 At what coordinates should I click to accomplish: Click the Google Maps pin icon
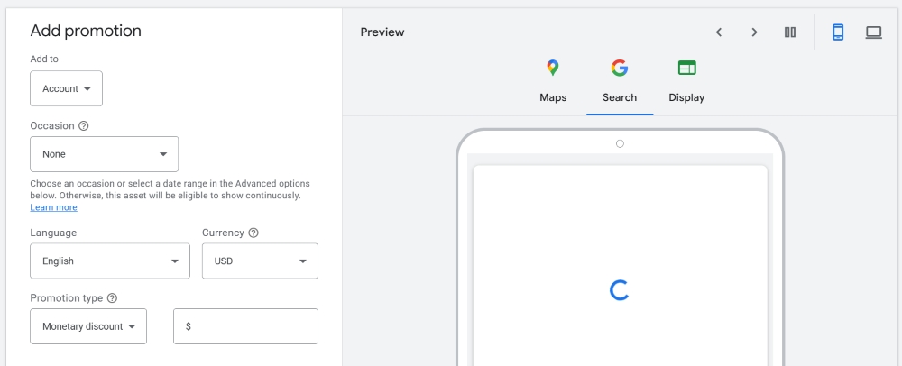click(553, 68)
